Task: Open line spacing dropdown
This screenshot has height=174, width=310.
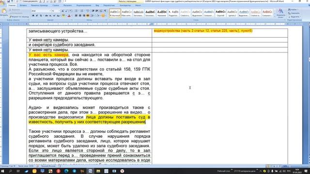Action: coord(93,15)
